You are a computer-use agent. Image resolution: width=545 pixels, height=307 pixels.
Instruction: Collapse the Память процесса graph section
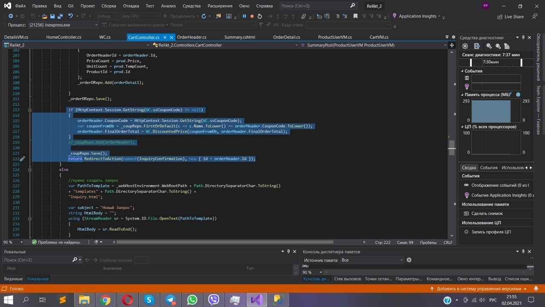(462, 95)
